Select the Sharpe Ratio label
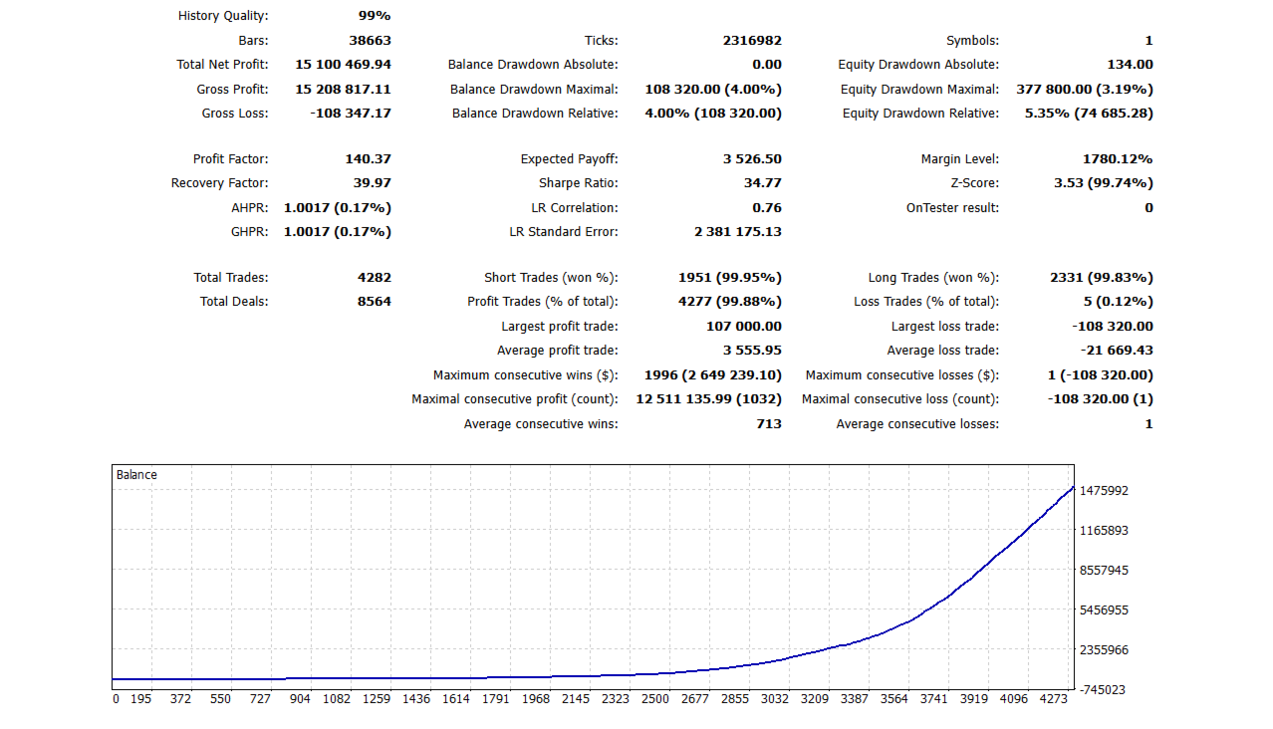The image size is (1273, 729). [x=579, y=183]
